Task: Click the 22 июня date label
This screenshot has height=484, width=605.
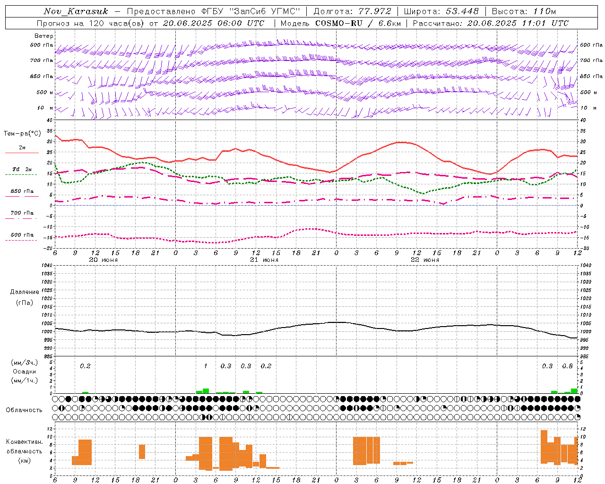Action: [x=425, y=260]
